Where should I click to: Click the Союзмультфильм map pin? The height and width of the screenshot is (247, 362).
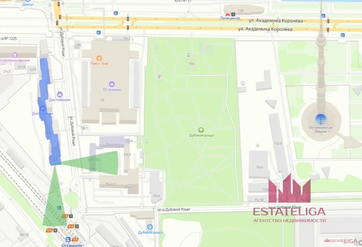(15, 55)
